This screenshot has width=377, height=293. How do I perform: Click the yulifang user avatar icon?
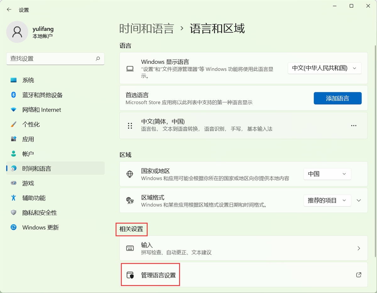[17, 32]
